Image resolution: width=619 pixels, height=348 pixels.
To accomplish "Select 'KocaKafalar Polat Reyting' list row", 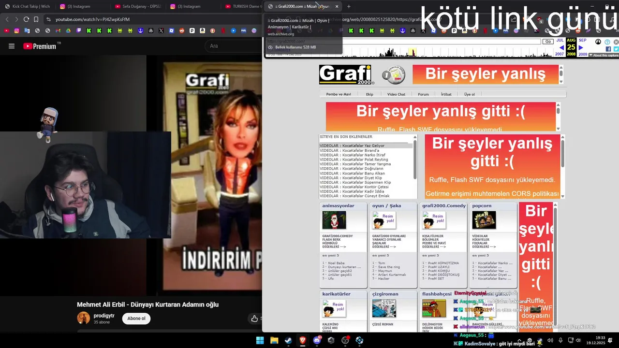I will pyautogui.click(x=366, y=159).
